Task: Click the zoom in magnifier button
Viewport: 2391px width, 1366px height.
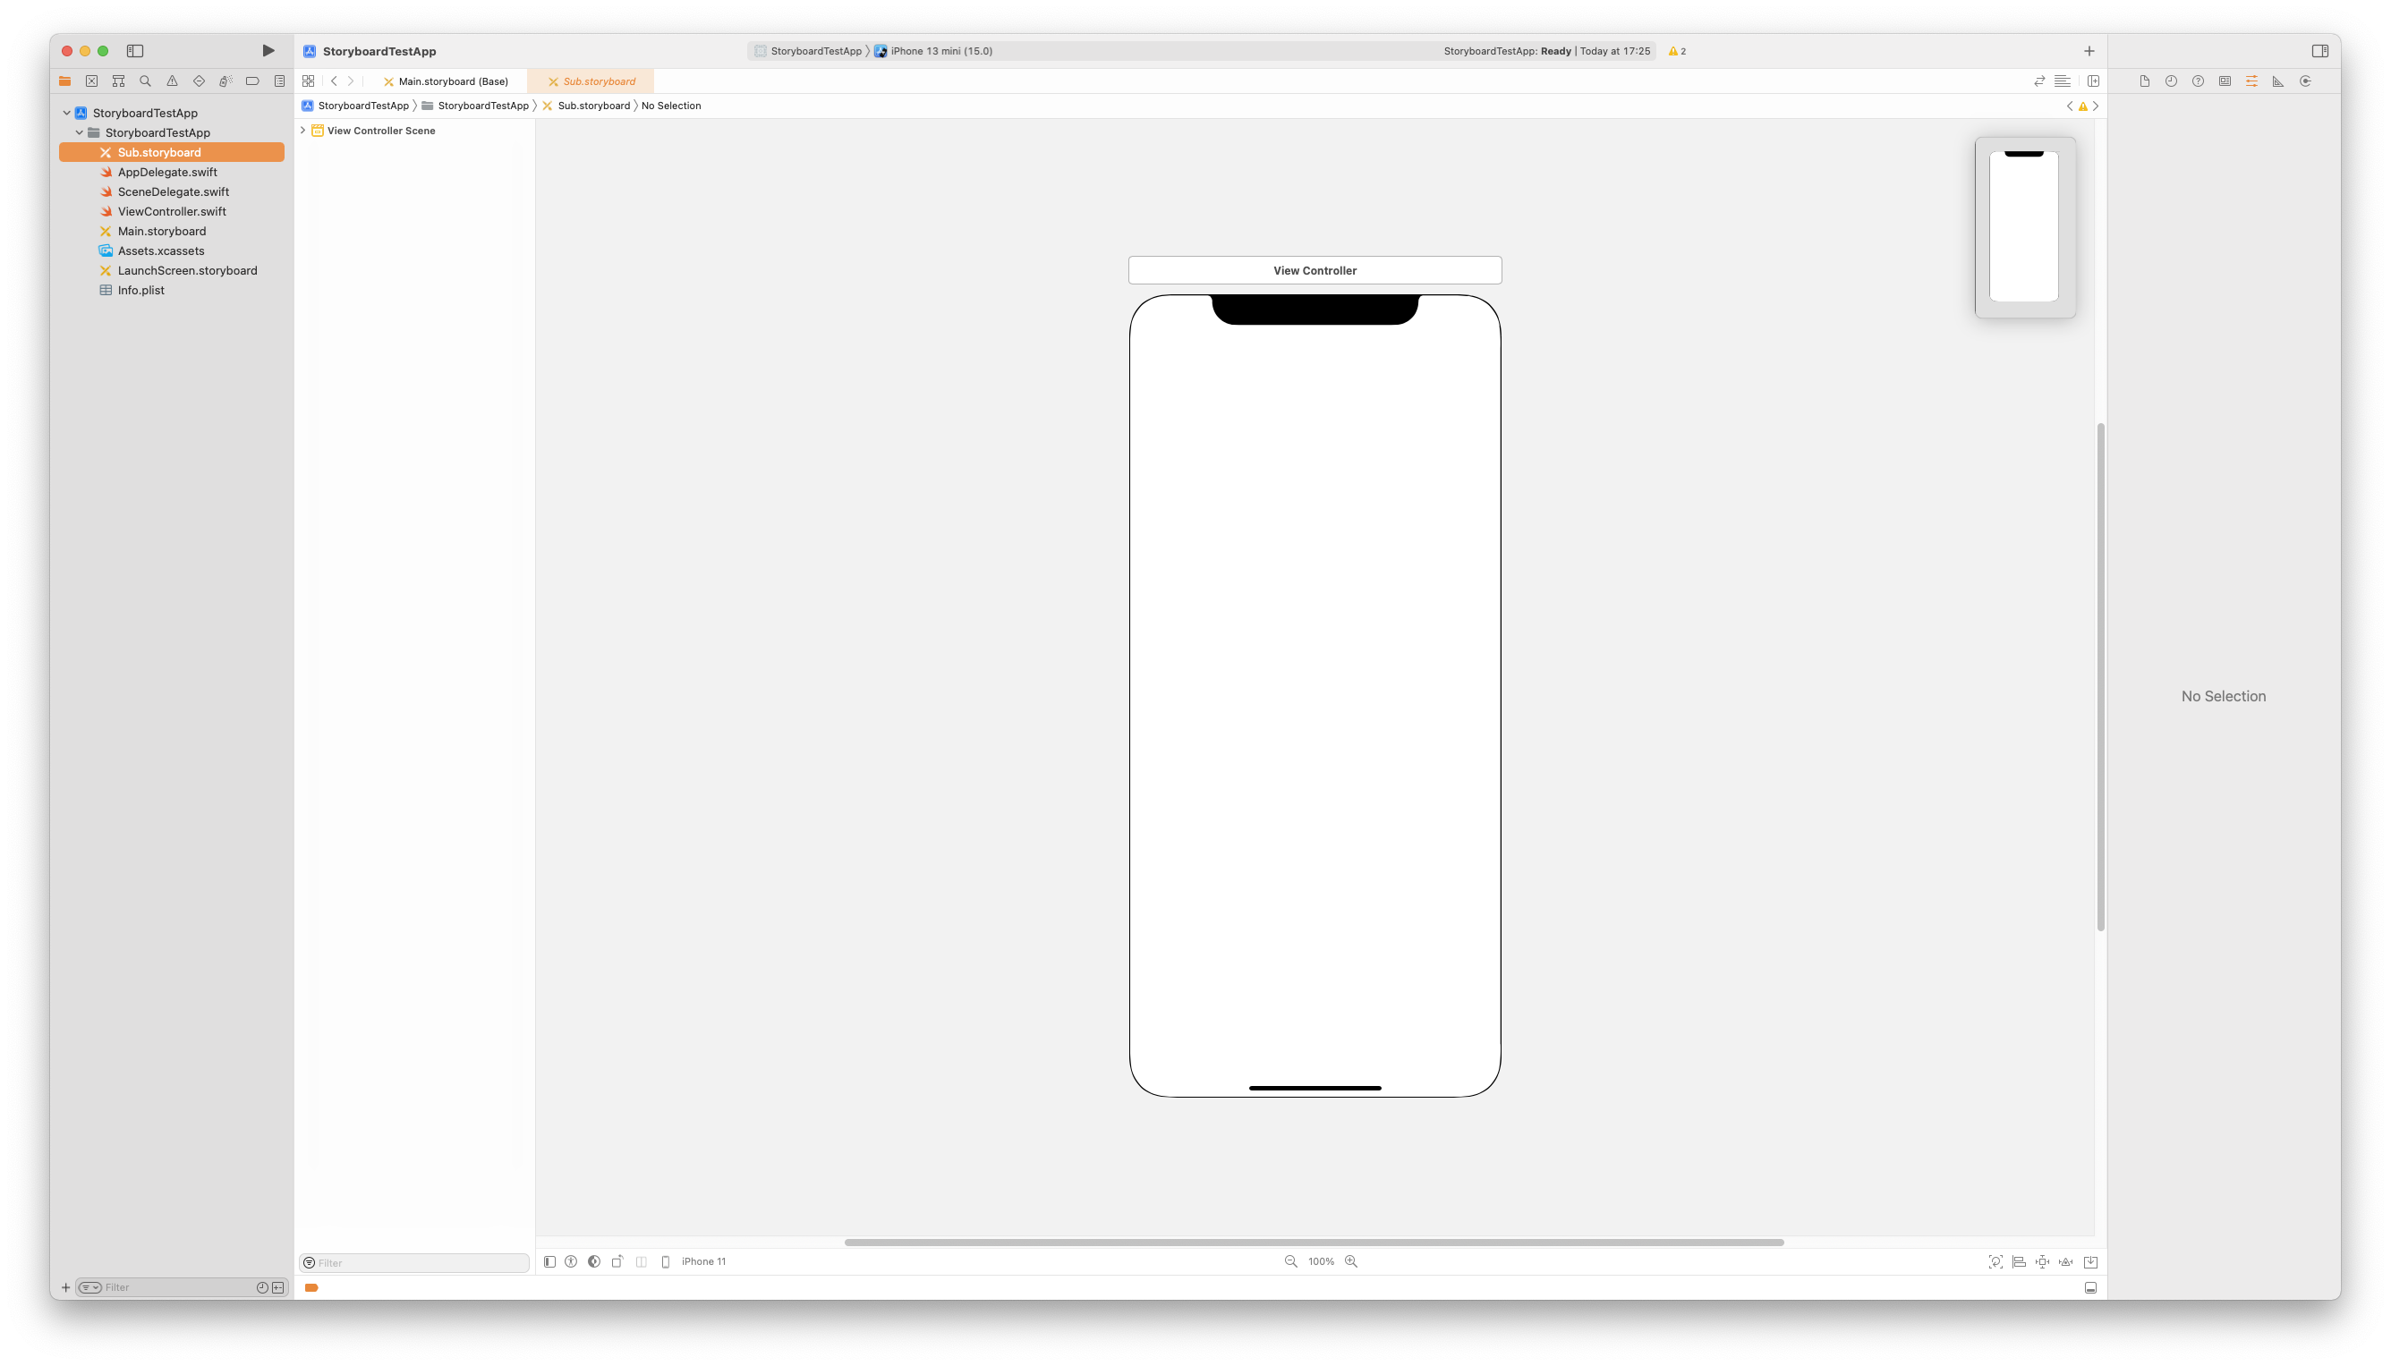Action: click(1351, 1262)
